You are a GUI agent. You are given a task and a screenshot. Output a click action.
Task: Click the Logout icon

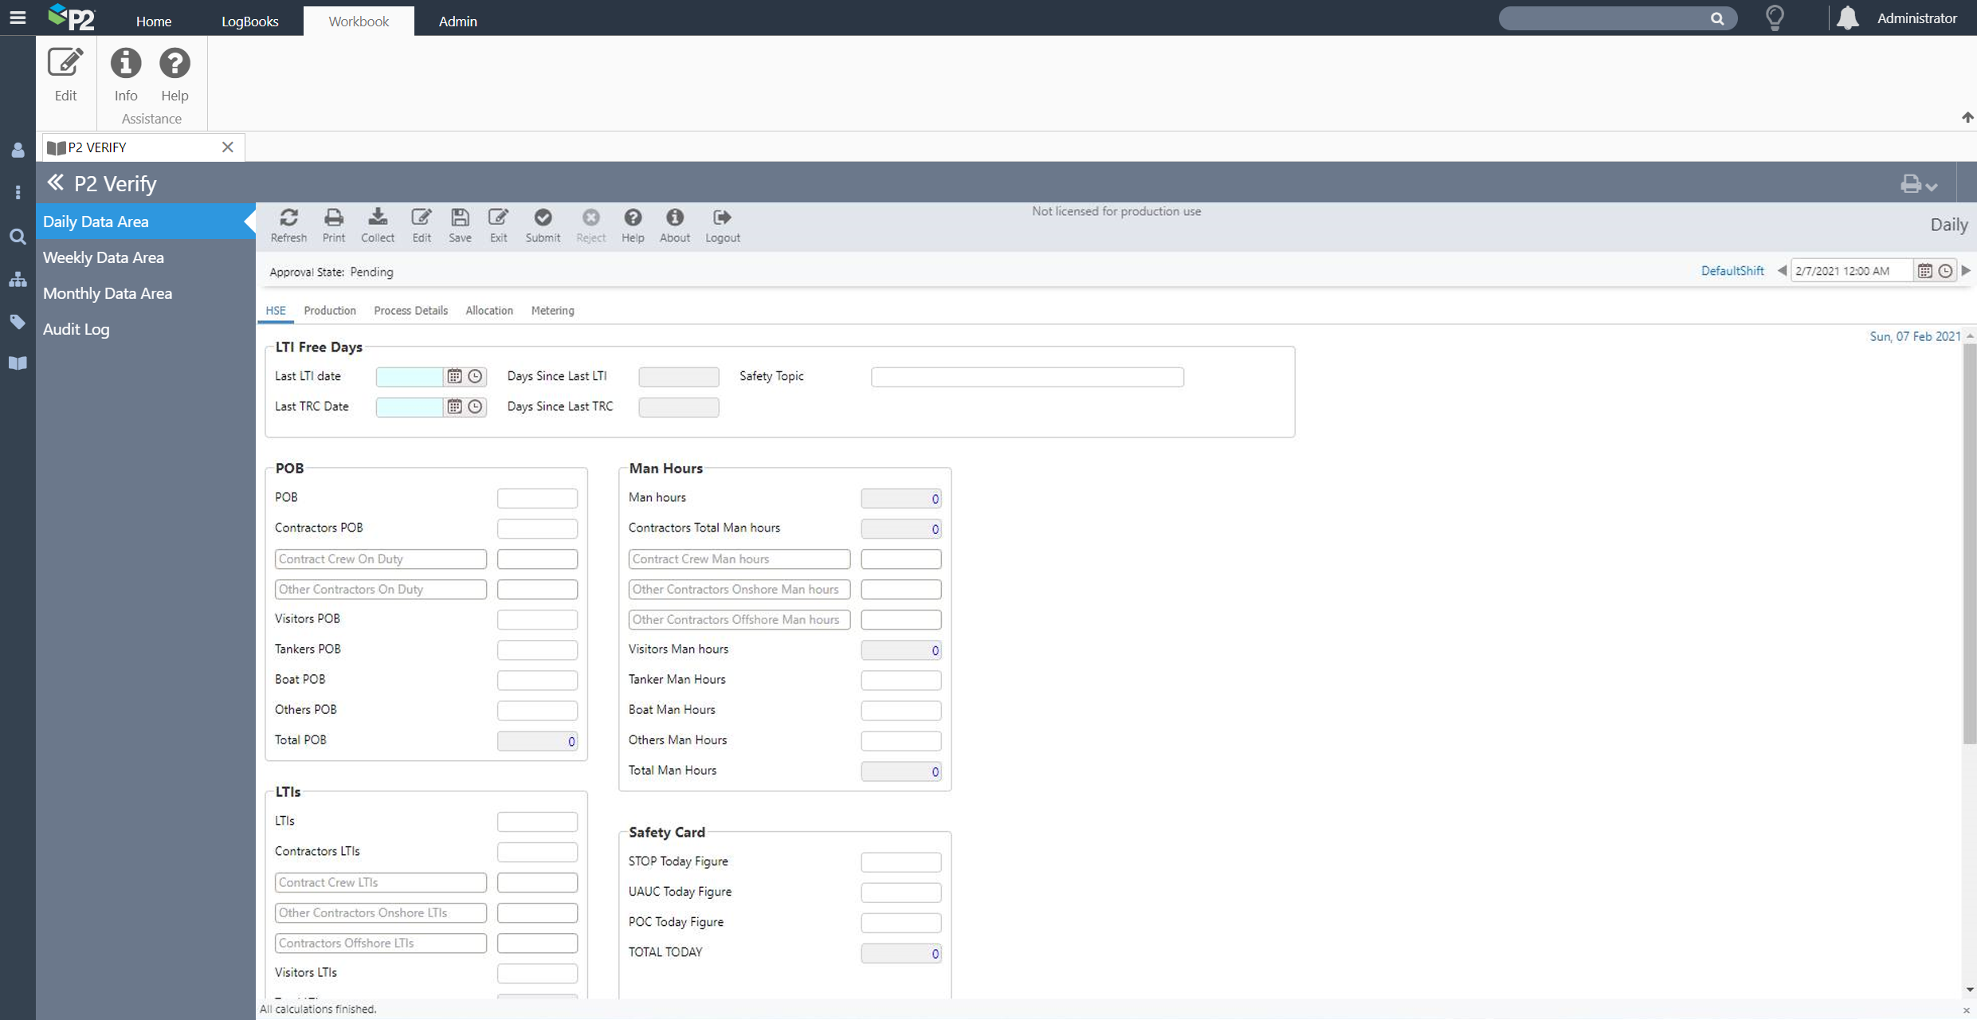click(722, 218)
